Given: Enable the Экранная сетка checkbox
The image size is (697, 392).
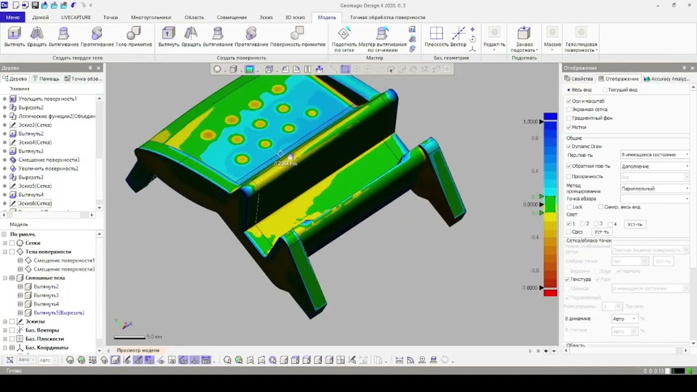Looking at the screenshot, I should coord(569,109).
